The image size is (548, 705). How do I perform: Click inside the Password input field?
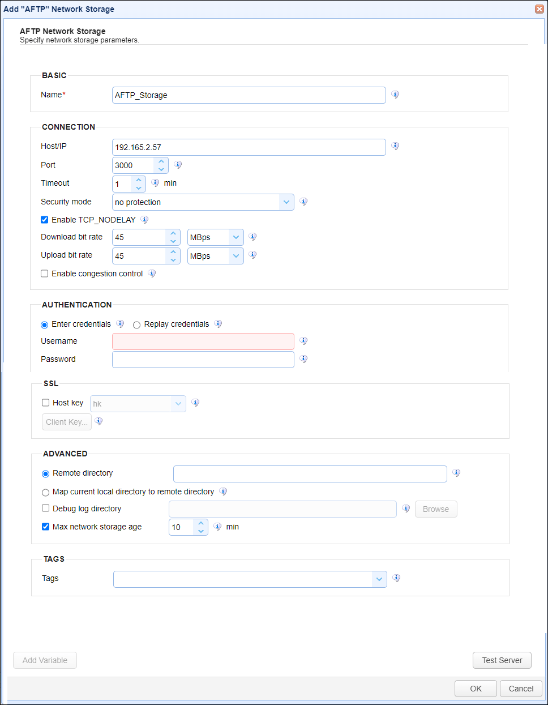tap(203, 358)
